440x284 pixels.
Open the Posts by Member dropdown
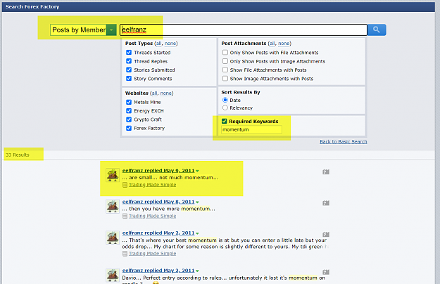click(83, 30)
